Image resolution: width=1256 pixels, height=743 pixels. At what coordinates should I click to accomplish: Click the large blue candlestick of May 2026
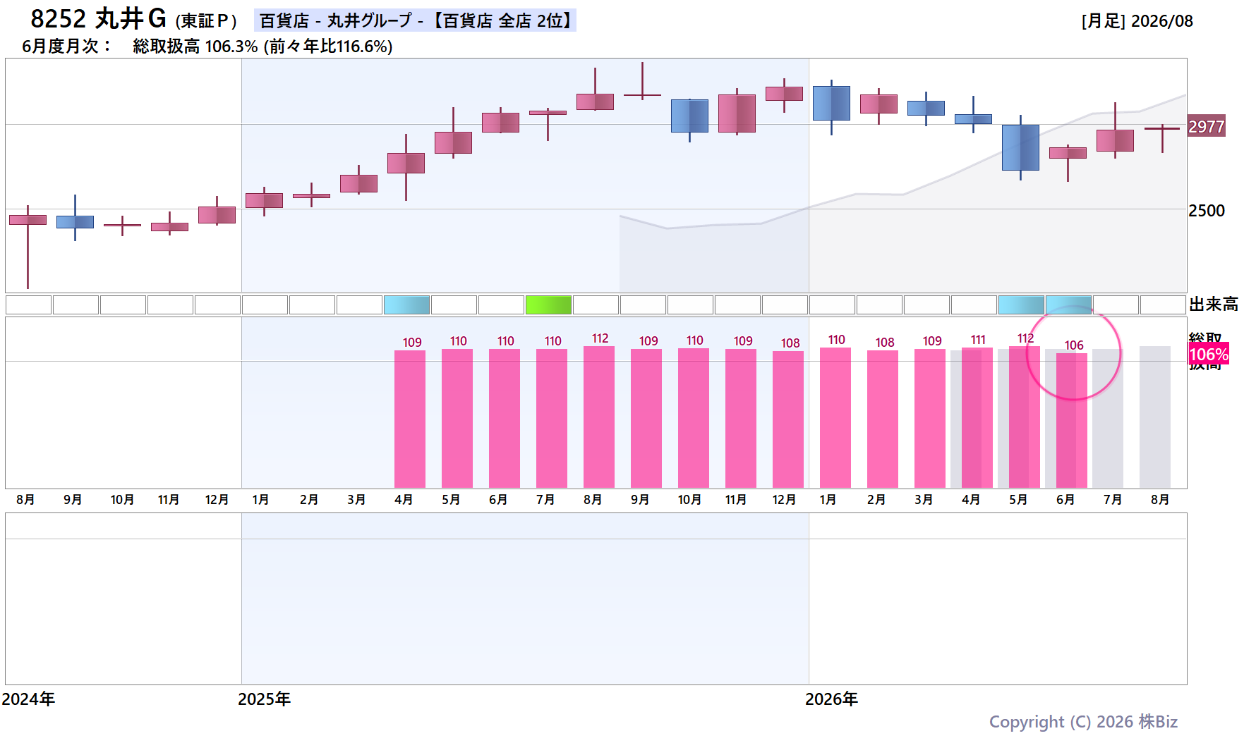1020,147
